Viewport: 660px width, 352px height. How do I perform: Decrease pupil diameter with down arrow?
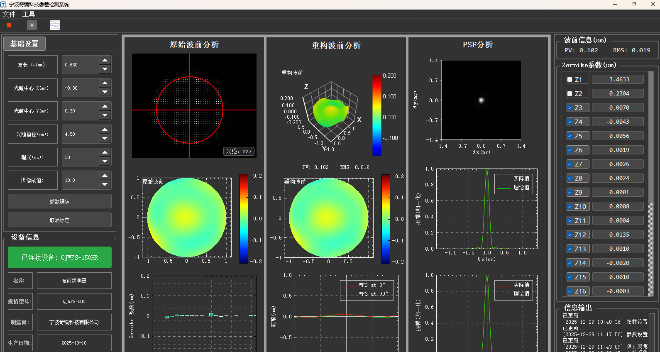click(105, 139)
